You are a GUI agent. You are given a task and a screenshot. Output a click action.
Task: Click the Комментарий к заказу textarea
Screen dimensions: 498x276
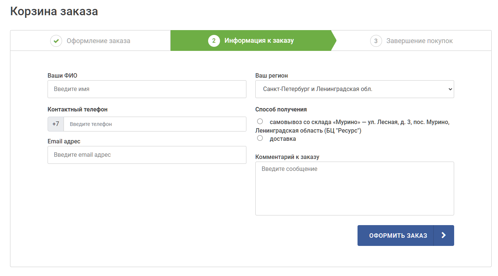tap(355, 188)
